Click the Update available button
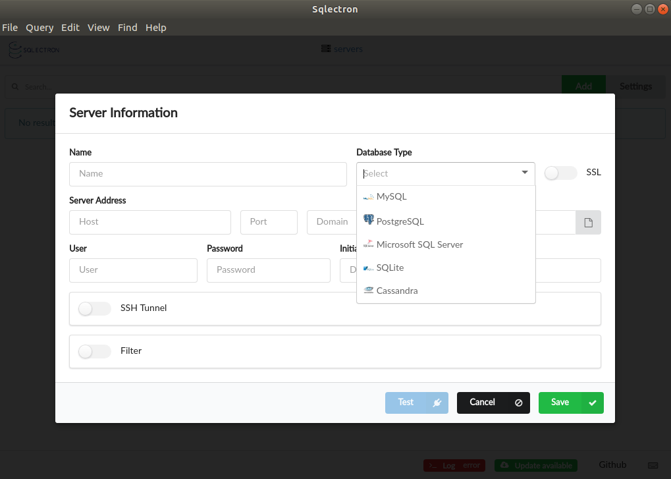Viewport: 671px width, 479px height. tap(536, 465)
